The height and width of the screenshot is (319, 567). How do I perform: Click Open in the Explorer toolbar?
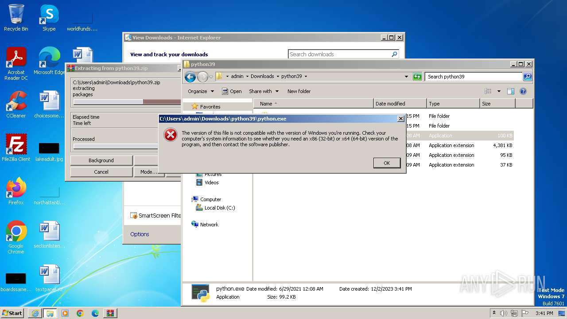[232, 91]
